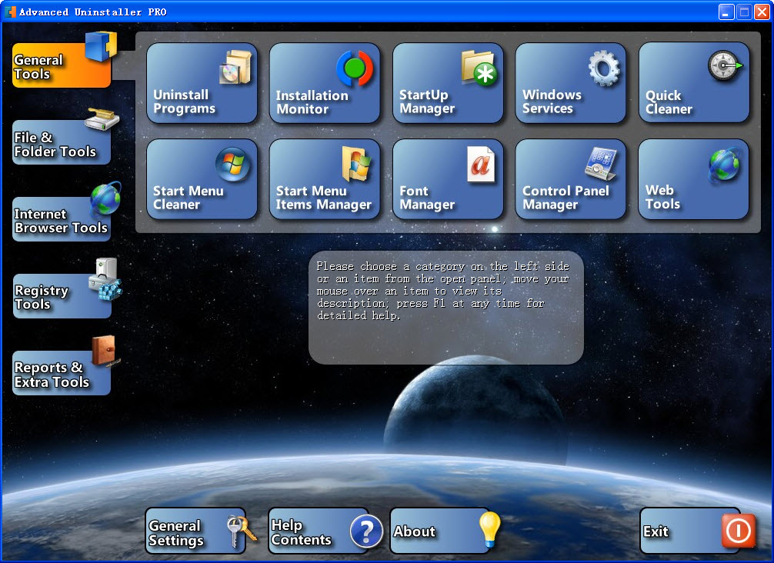Open the StartUp Manager tile
Image resolution: width=774 pixels, height=563 pixels.
(x=448, y=83)
